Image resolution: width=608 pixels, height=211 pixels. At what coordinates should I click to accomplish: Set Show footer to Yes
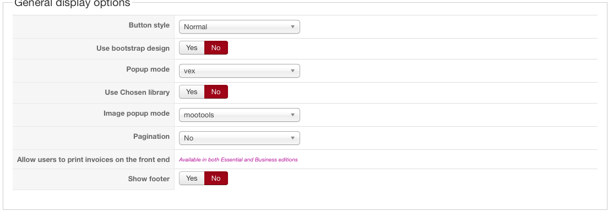[x=192, y=178]
